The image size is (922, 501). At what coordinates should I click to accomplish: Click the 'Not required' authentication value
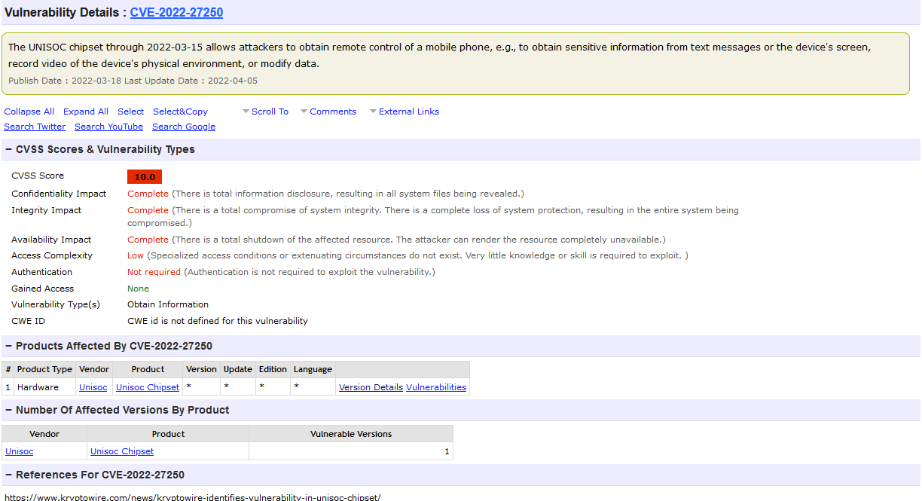[154, 272]
